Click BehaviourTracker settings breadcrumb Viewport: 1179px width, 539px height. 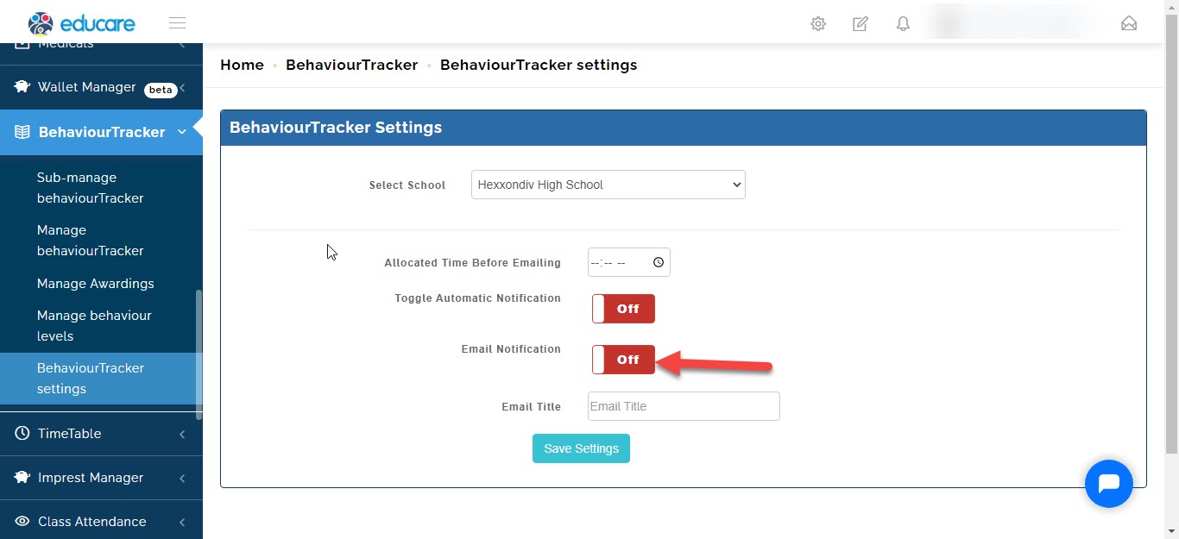pos(539,65)
